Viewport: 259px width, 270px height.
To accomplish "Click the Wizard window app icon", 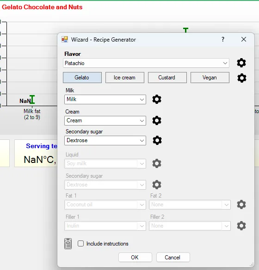I will point(65,39).
